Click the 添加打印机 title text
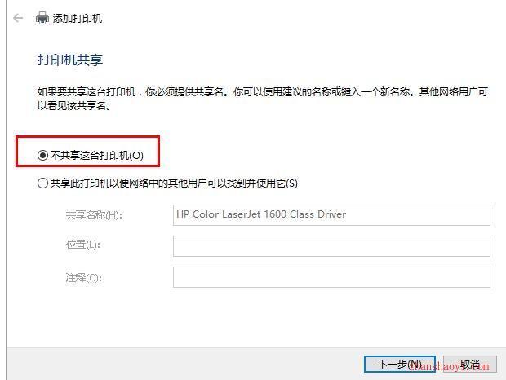 click(x=78, y=19)
